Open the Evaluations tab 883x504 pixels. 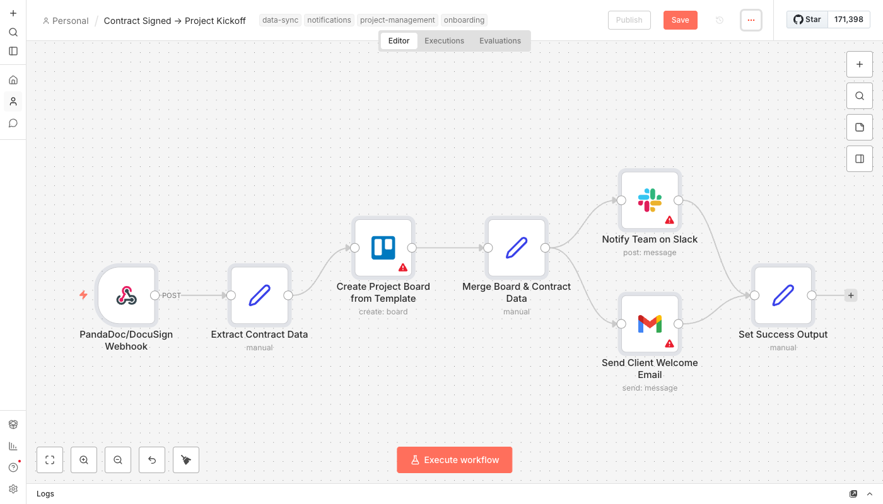500,41
